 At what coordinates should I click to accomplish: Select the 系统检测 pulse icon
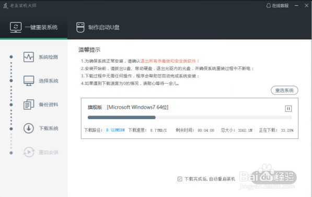tap(29, 57)
